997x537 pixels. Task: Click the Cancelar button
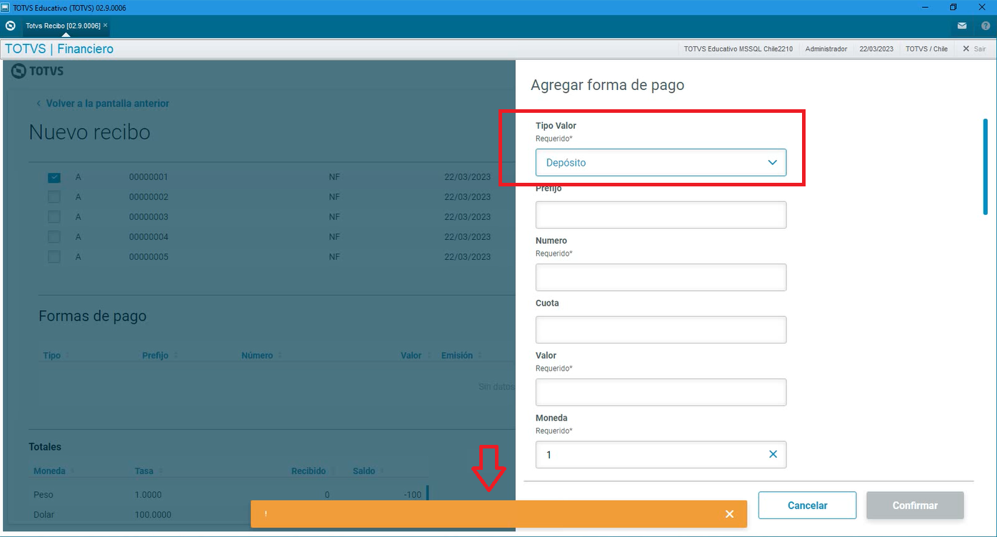tap(807, 506)
